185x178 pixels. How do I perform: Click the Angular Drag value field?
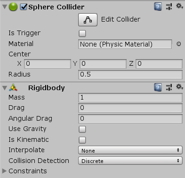(x=130, y=118)
